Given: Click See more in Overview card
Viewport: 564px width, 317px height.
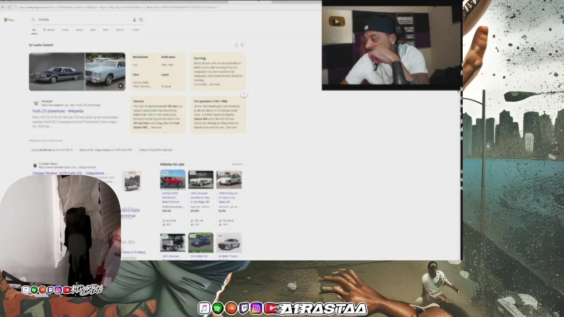Looking at the screenshot, I should pyautogui.click(x=156, y=127).
